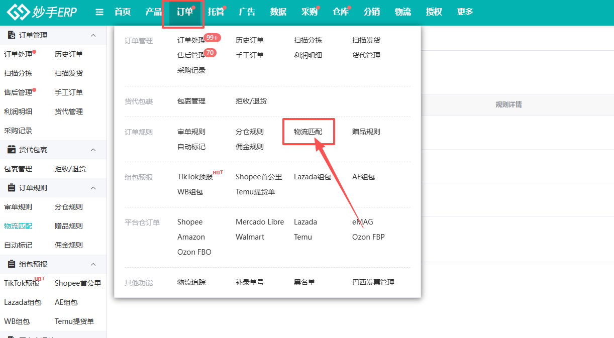Click 物流匹配 in the left sidebar

click(18, 226)
